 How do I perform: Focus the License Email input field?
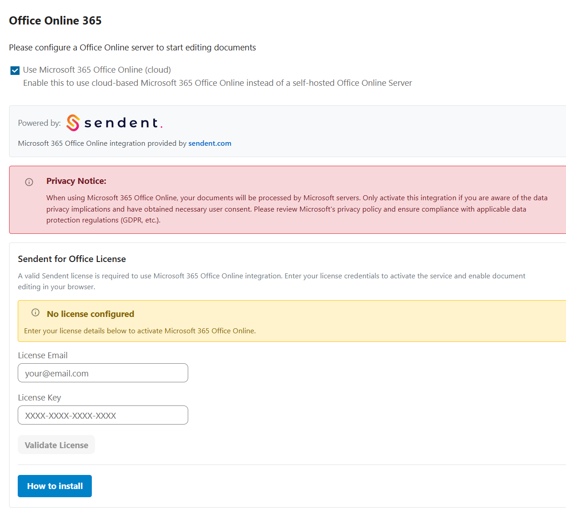103,373
